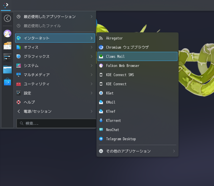Click the KTorrent download arrow icon
This screenshot has height=186, width=214.
(x=101, y=120)
